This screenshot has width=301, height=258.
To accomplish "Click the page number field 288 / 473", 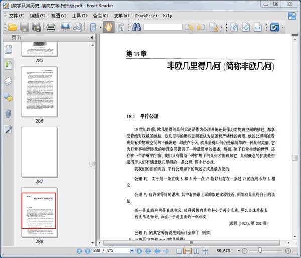I will [111, 250].
